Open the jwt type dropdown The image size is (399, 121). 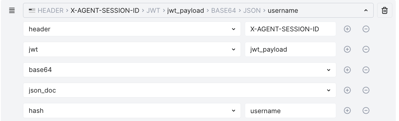(x=132, y=49)
